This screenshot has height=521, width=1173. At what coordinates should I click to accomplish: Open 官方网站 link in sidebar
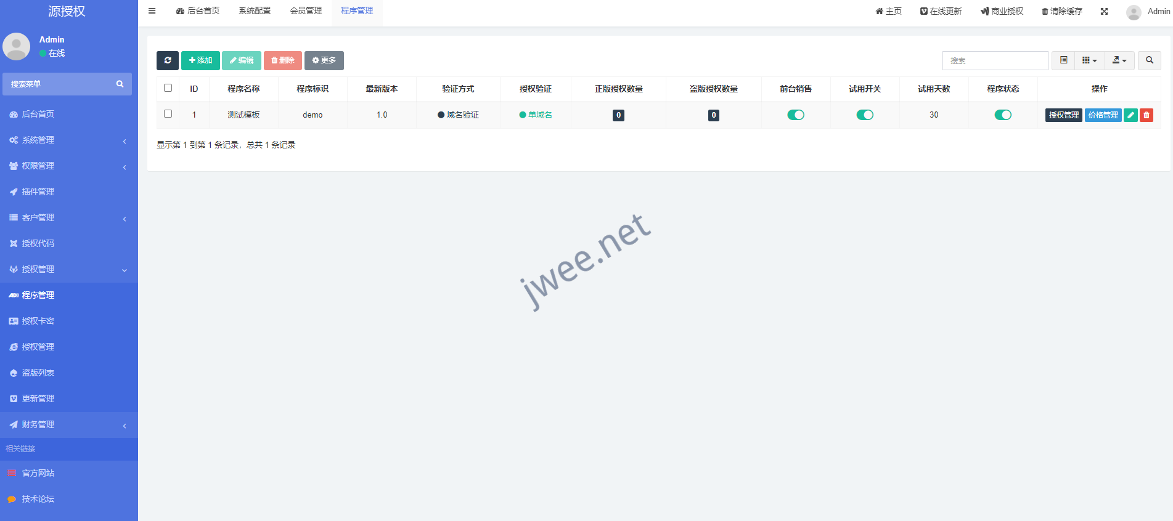tap(68, 473)
